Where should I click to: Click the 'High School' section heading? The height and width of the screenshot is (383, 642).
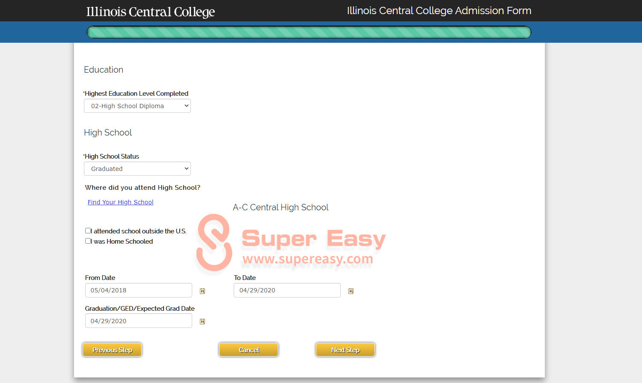[x=108, y=133]
